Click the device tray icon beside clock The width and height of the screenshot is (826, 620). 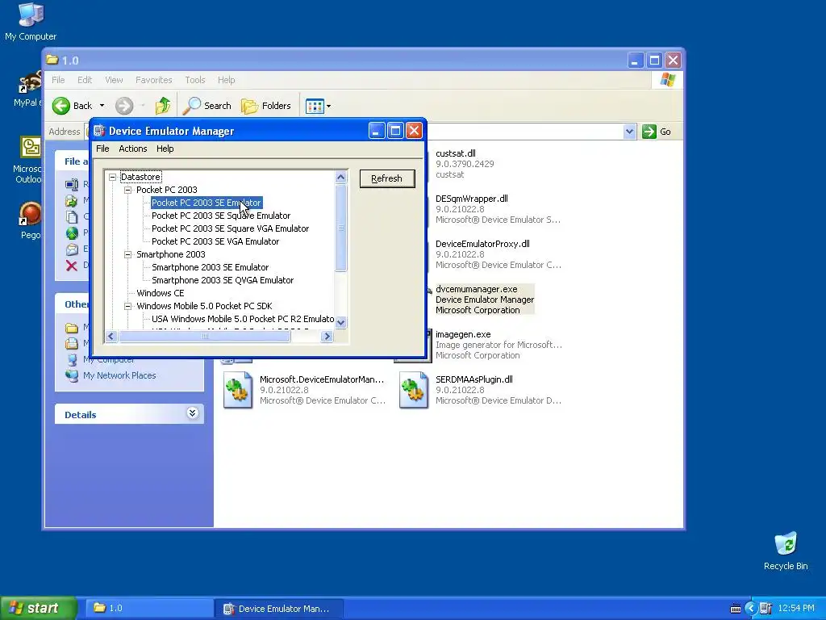pyautogui.click(x=766, y=609)
